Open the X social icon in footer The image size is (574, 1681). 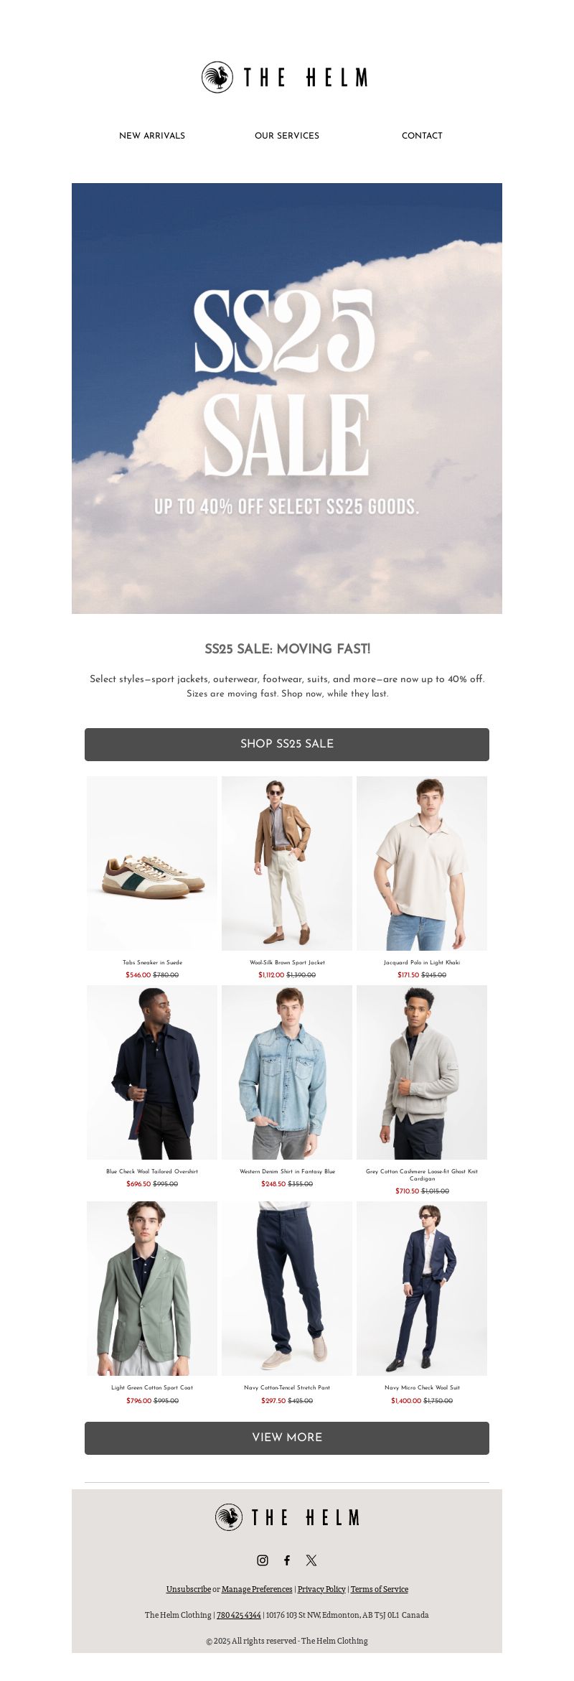click(x=311, y=1560)
